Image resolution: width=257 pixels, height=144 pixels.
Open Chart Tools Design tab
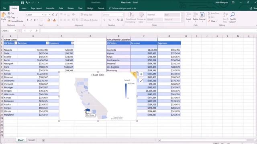point(90,8)
